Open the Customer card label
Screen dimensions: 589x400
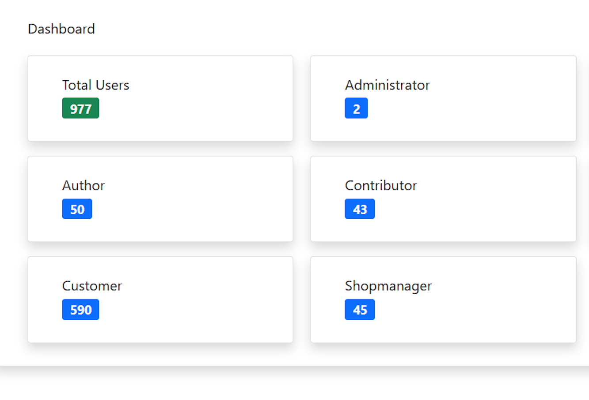pyautogui.click(x=92, y=286)
